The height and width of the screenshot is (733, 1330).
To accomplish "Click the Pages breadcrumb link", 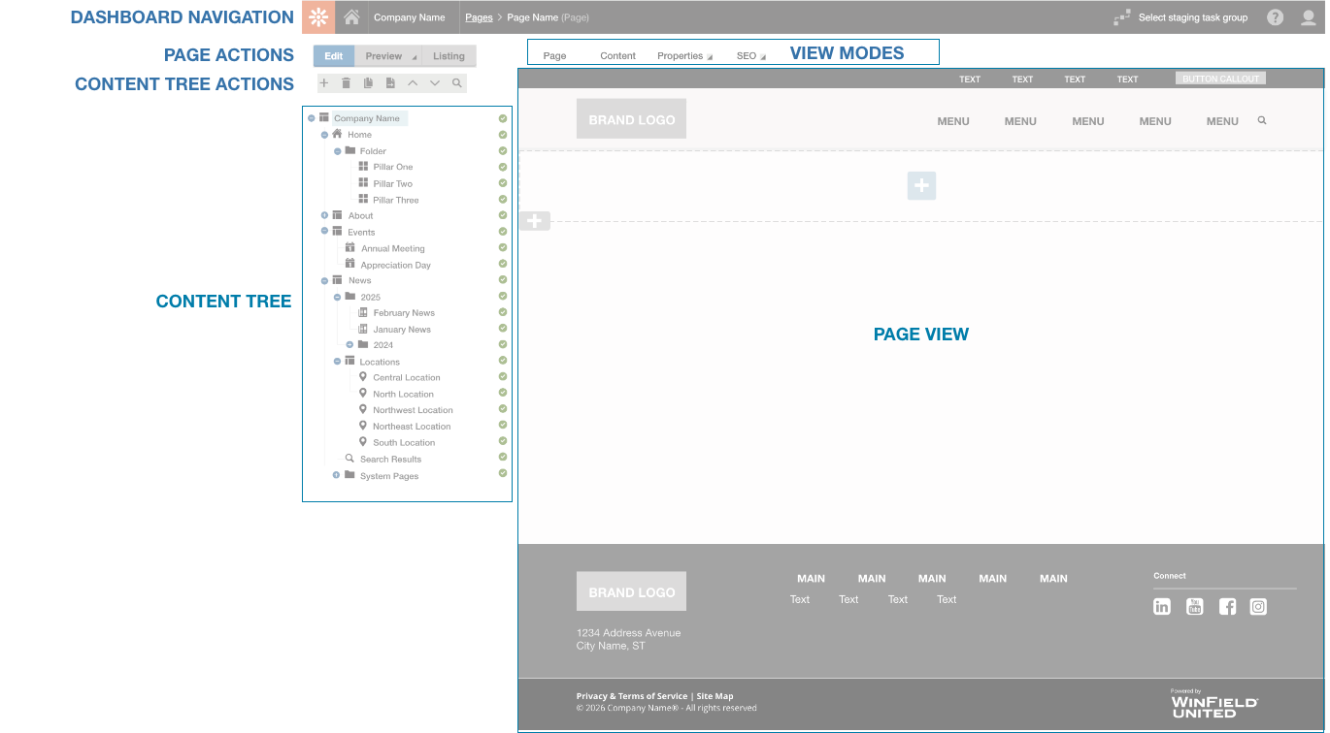I will (x=479, y=17).
